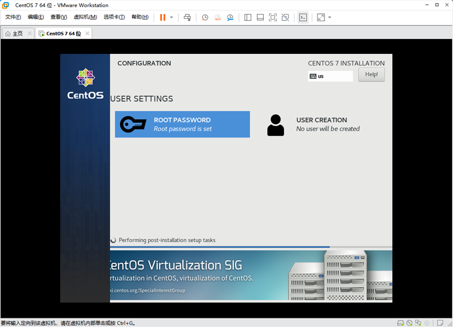
Task: Click the CONFIGURATION heading
Action: [144, 63]
